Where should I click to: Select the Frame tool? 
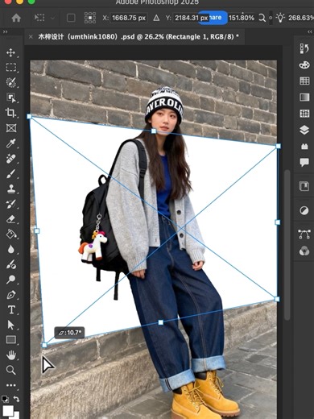coord(11,128)
